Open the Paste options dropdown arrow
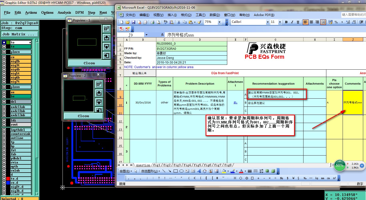 coord(195,22)
